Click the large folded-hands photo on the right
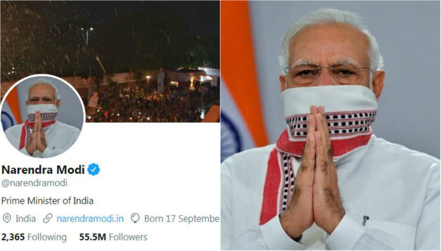 coord(330,125)
